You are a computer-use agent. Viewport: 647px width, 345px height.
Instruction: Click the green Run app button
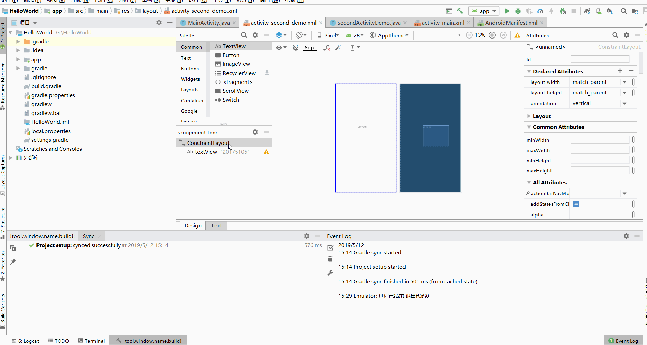coord(507,11)
